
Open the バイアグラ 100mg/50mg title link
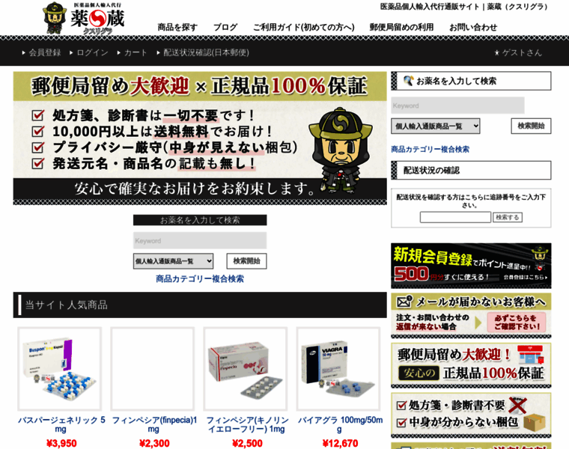pos(340,424)
